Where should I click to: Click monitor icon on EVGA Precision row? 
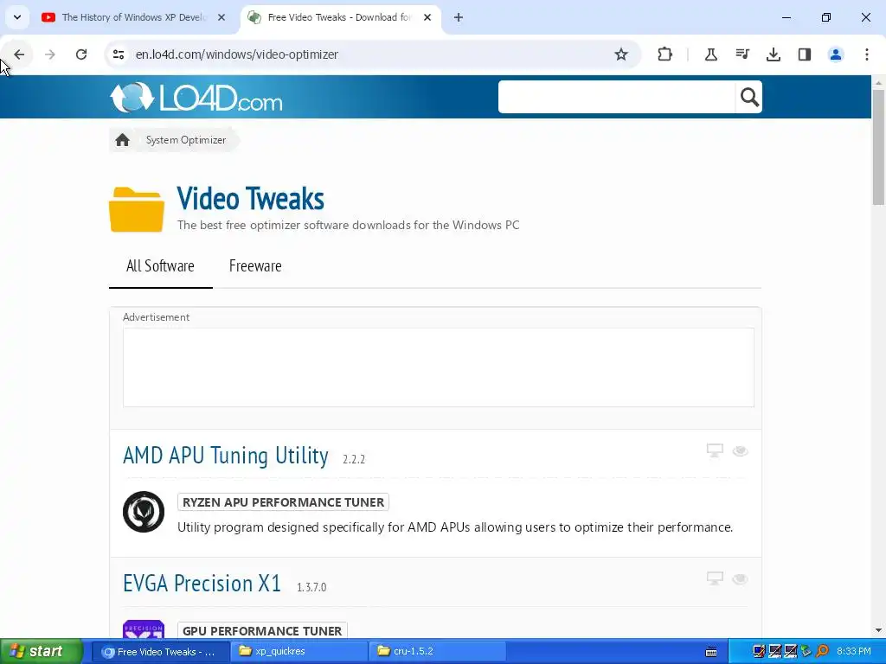[x=715, y=578]
